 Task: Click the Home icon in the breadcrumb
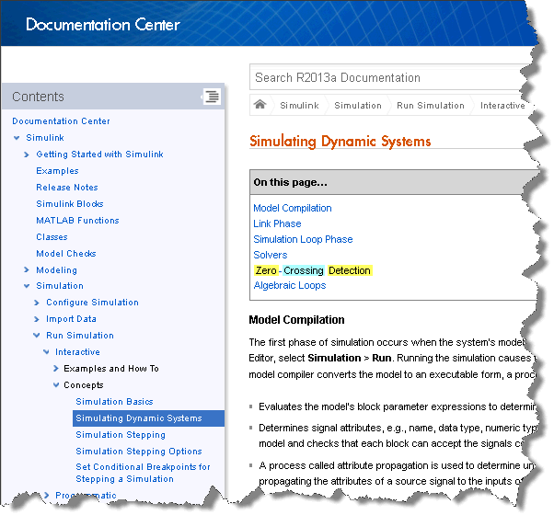(260, 105)
